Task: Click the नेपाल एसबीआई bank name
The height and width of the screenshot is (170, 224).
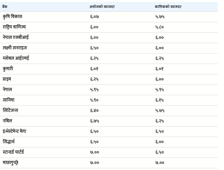Action: point(16,37)
